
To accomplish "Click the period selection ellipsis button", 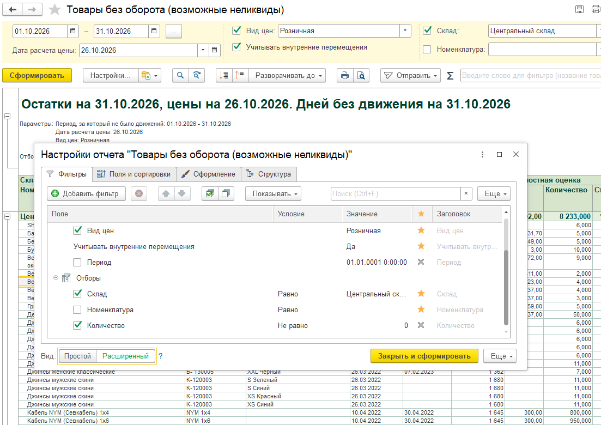I will (174, 32).
